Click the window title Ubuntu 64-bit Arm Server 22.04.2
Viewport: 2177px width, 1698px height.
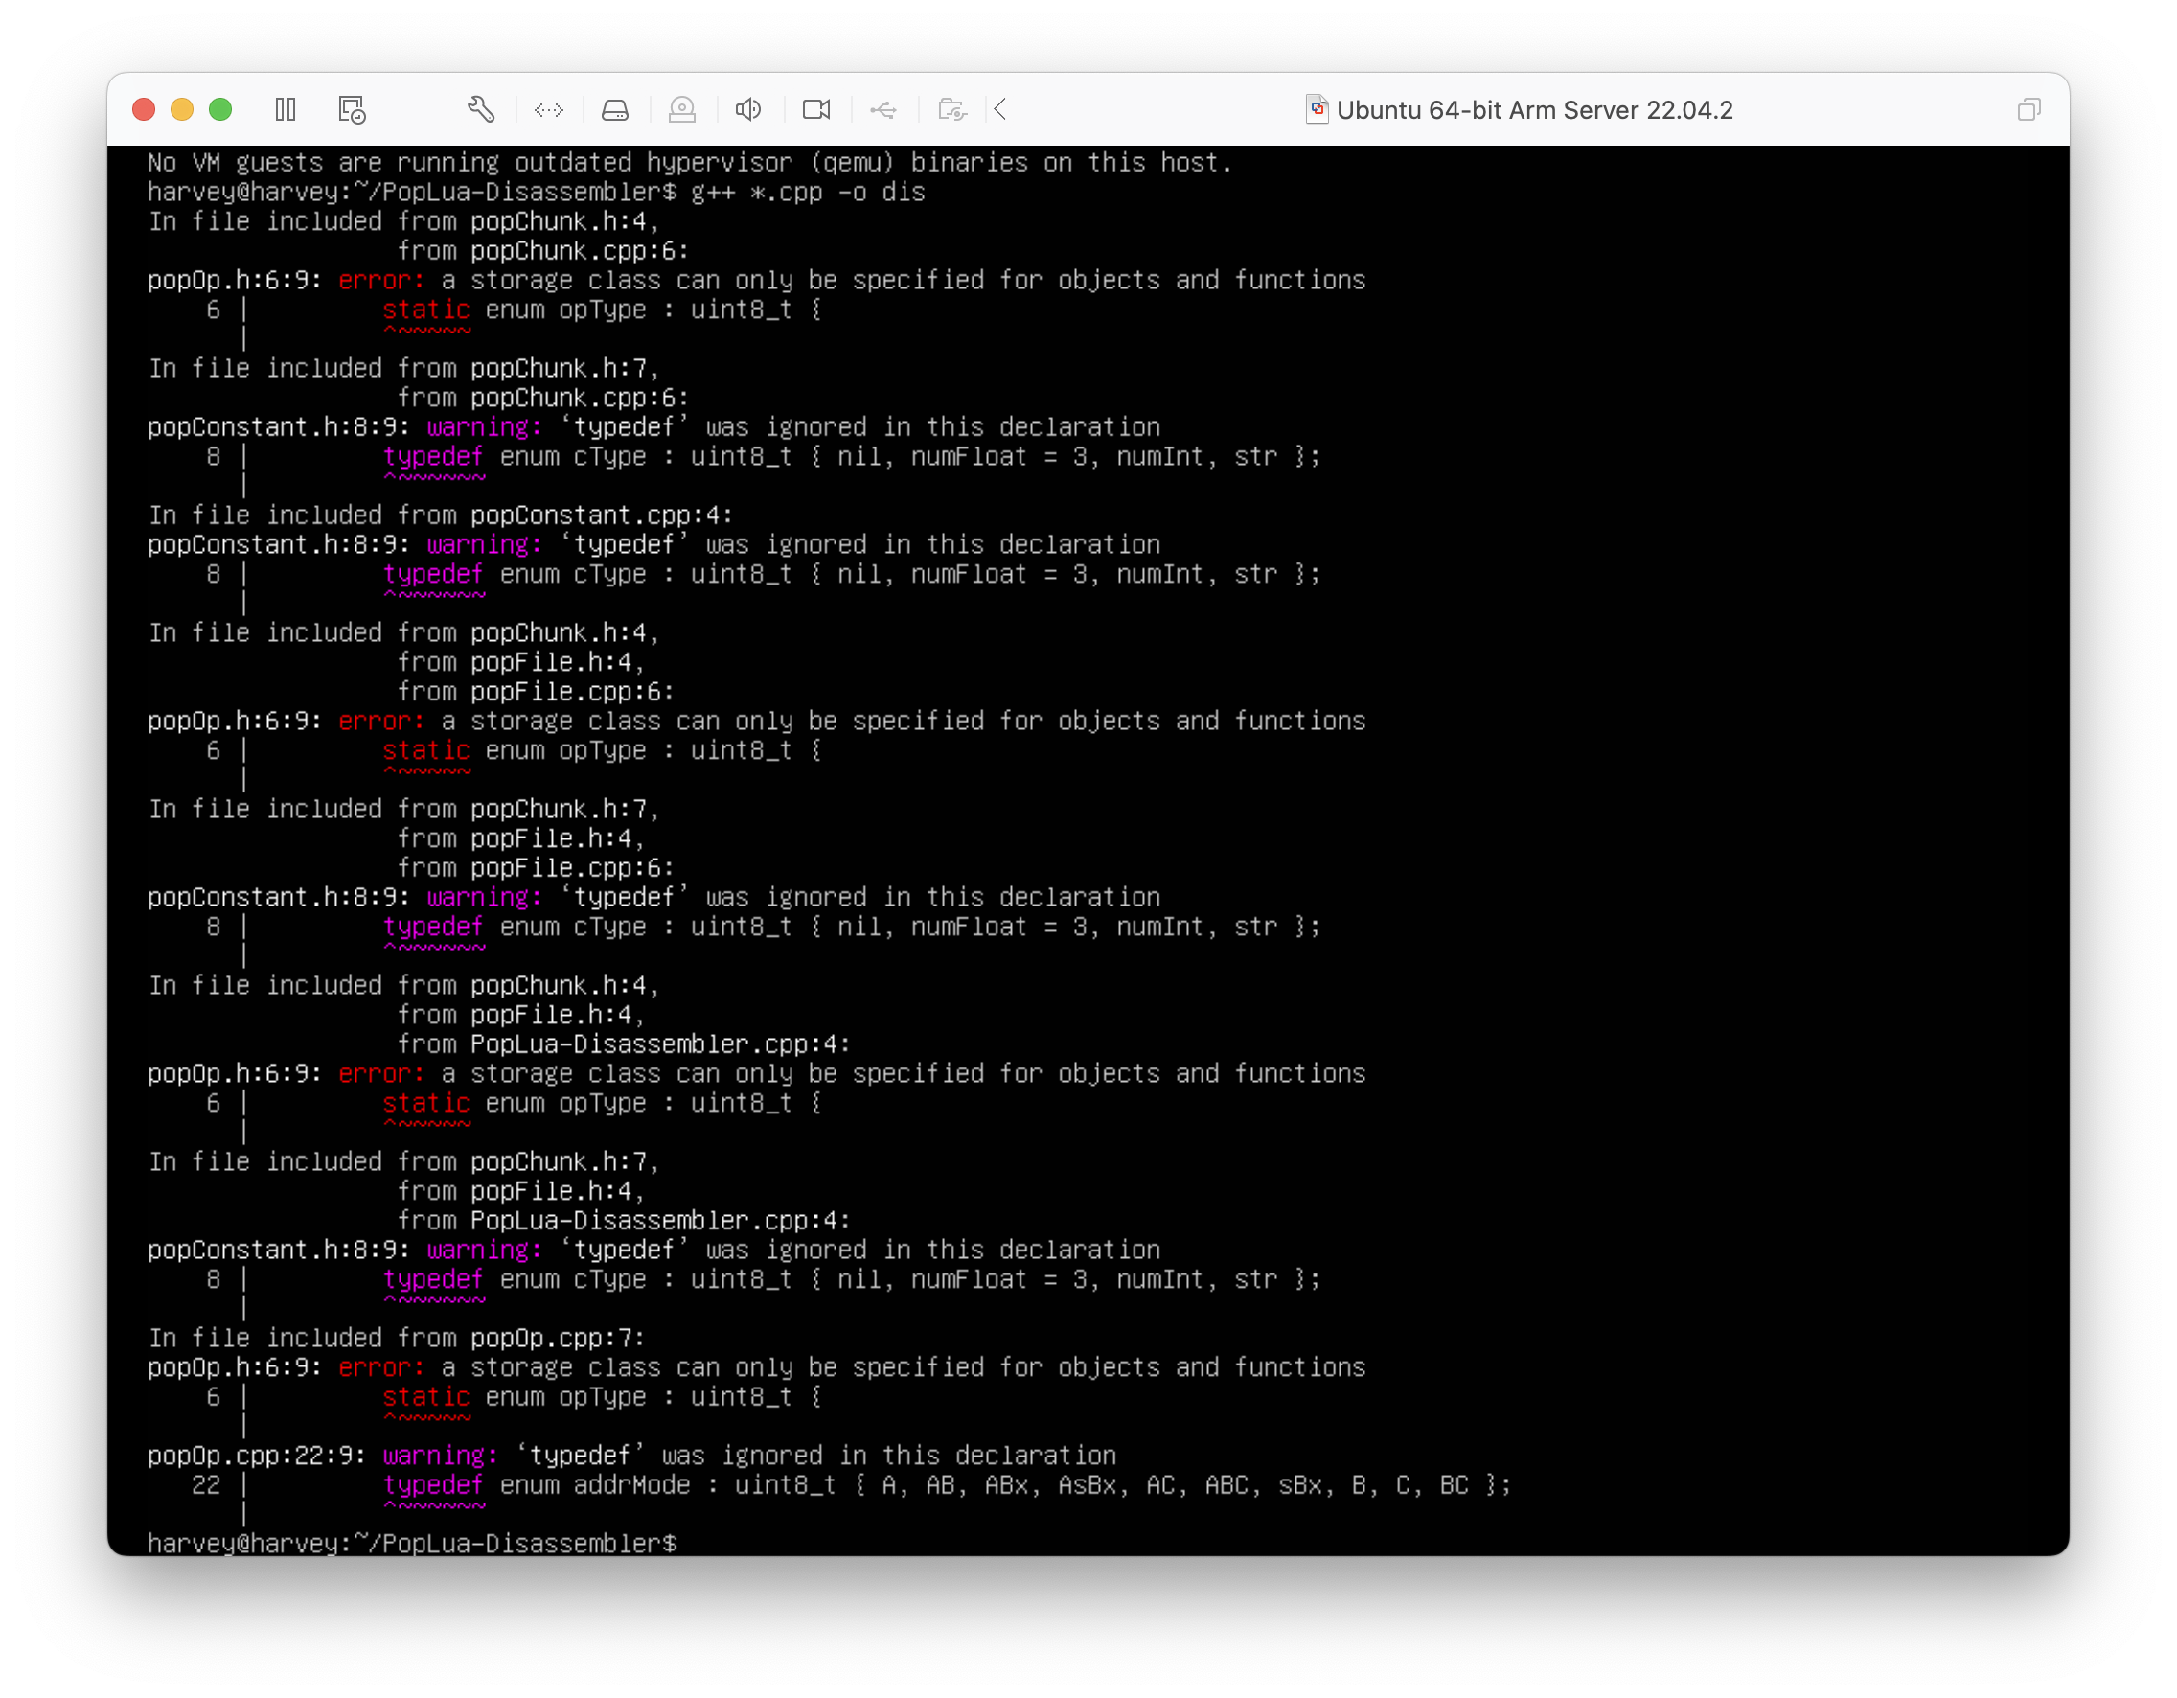pyautogui.click(x=1534, y=109)
